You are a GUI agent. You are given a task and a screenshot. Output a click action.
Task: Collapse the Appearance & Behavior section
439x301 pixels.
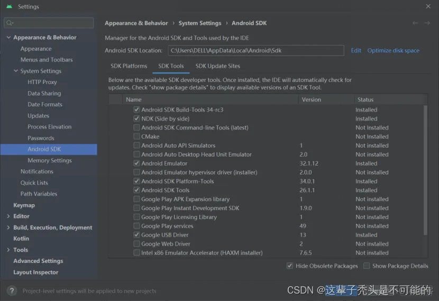coord(8,37)
